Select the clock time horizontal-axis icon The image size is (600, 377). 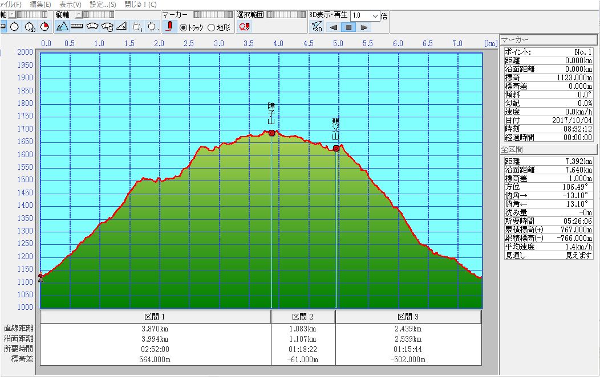14,27
